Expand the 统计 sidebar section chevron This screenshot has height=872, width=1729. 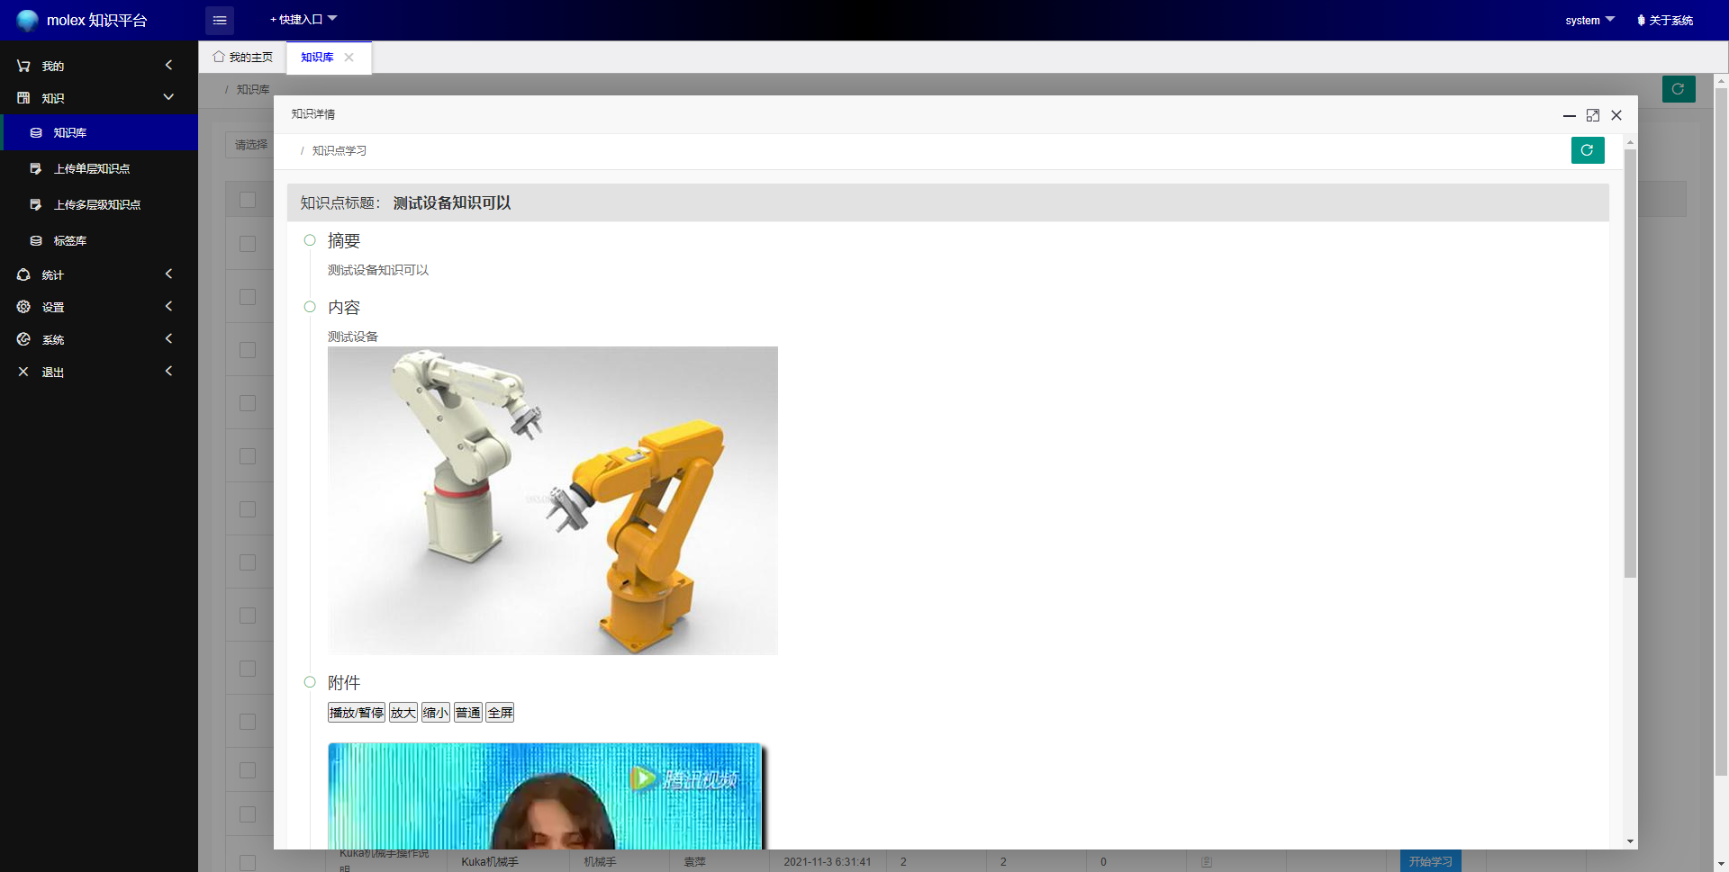pyautogui.click(x=168, y=274)
